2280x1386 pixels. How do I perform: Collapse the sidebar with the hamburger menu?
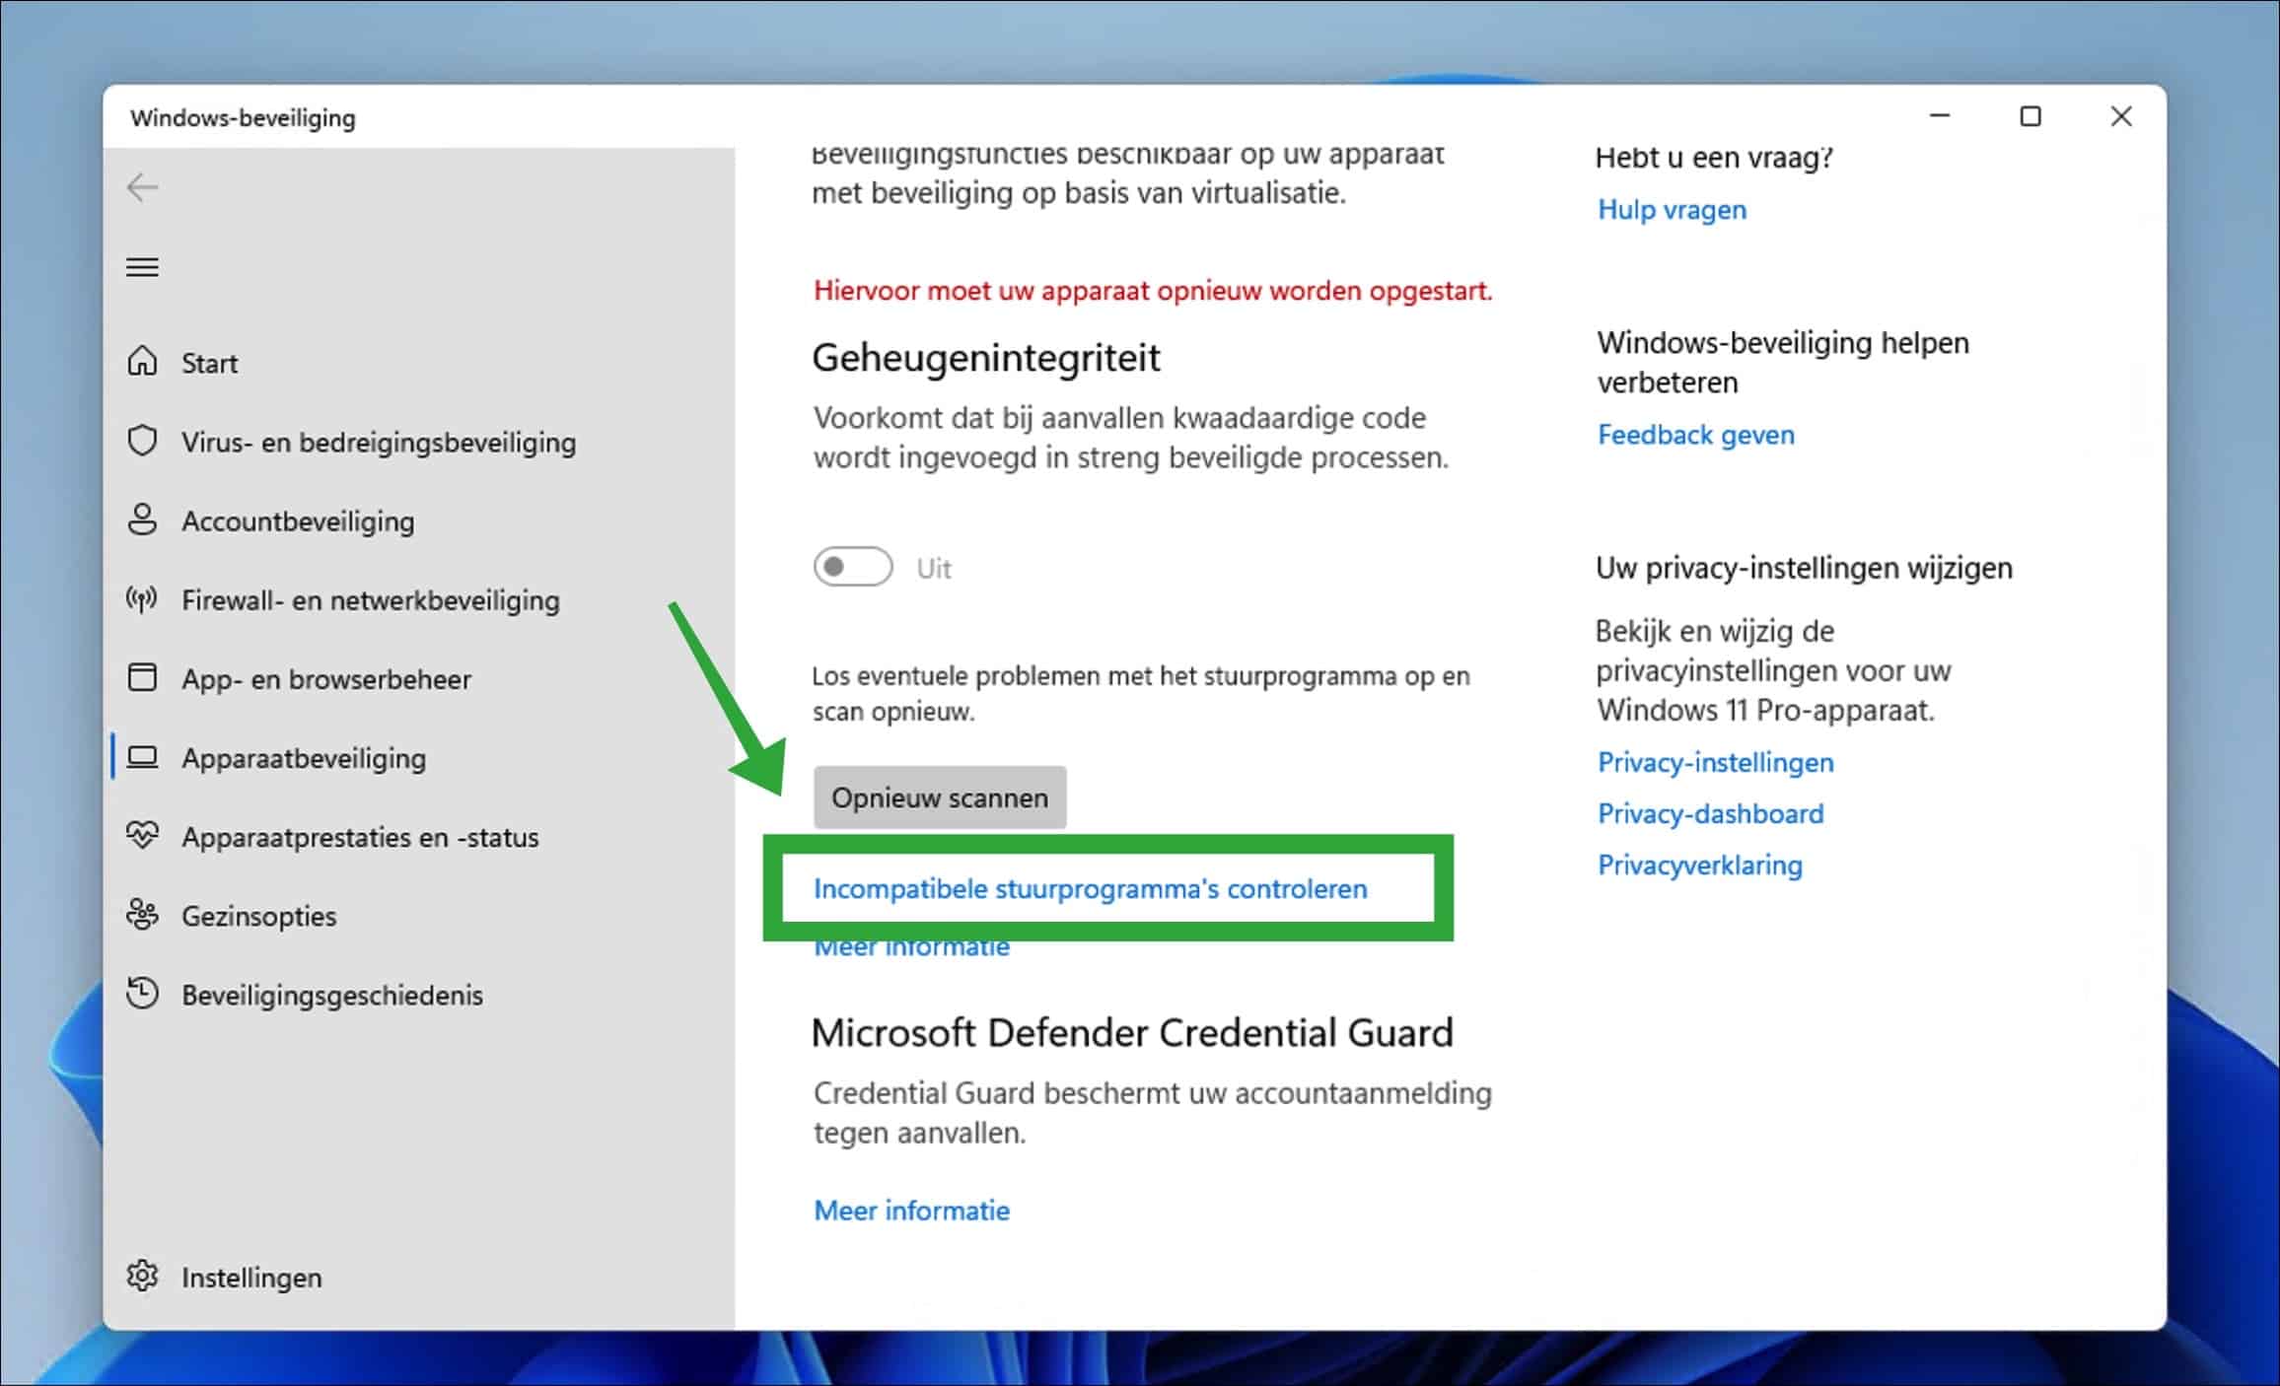pos(143,266)
